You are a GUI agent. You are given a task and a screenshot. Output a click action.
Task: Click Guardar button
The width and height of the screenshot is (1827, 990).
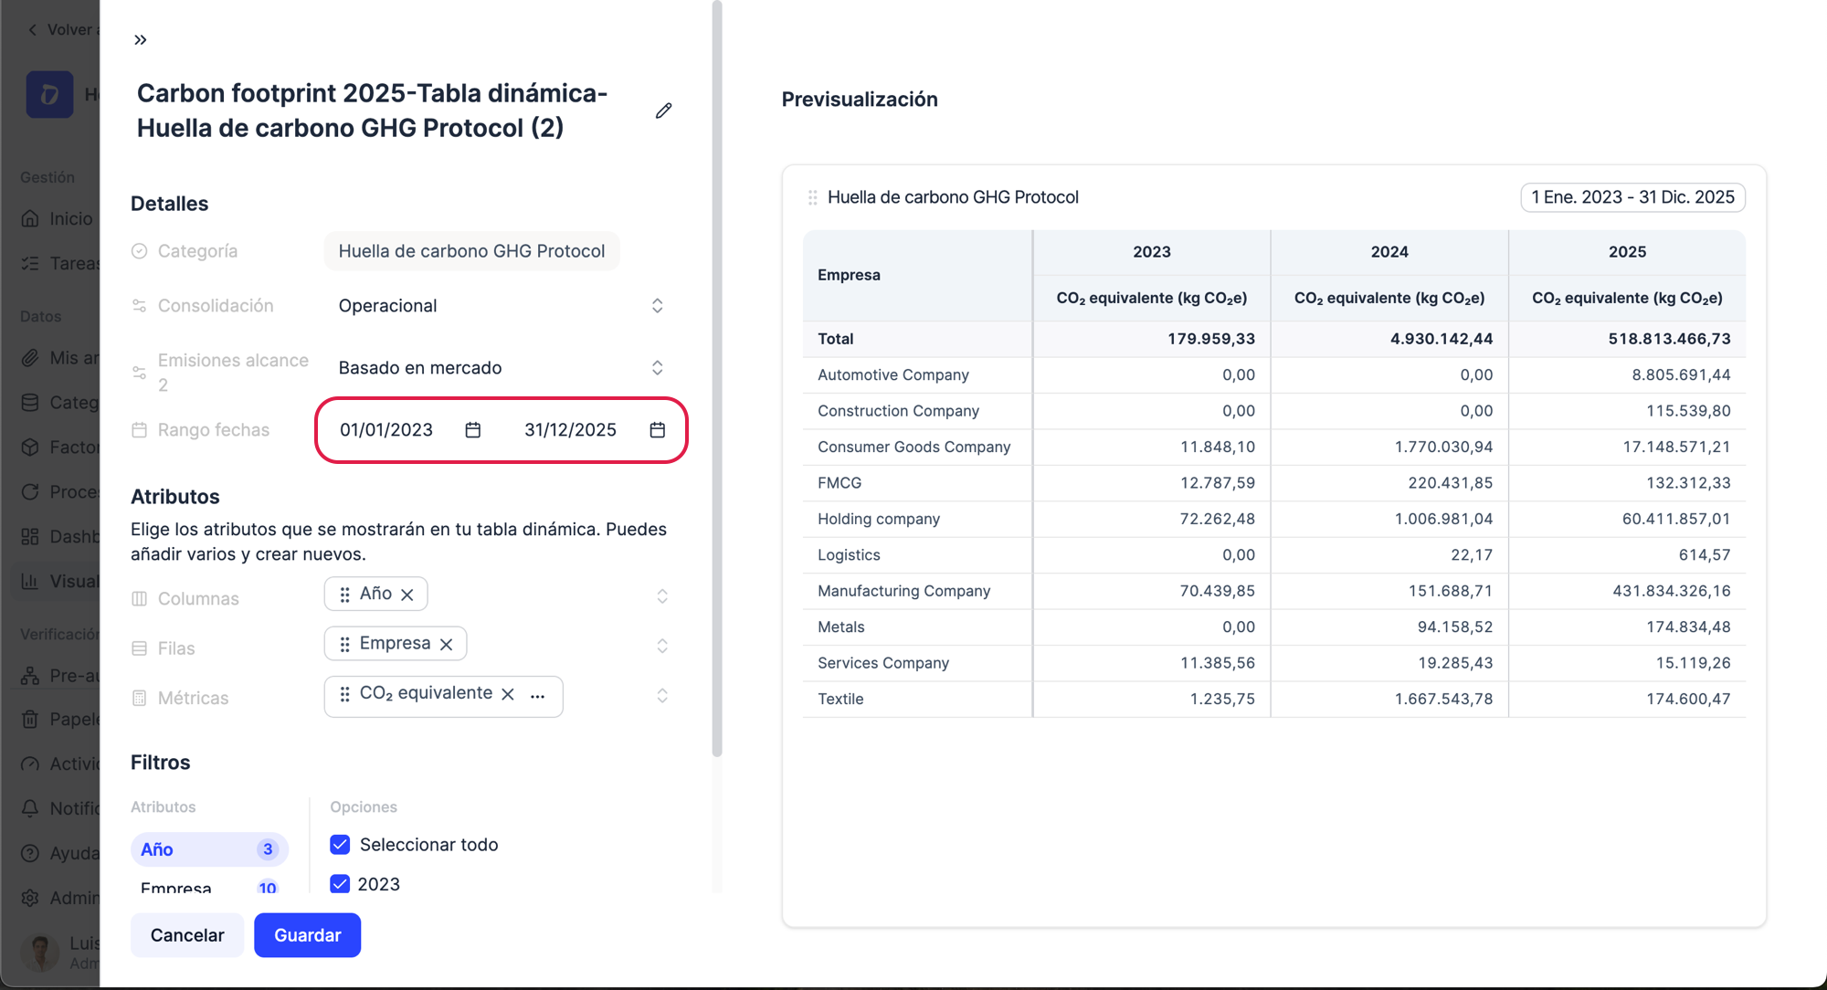tap(307, 935)
